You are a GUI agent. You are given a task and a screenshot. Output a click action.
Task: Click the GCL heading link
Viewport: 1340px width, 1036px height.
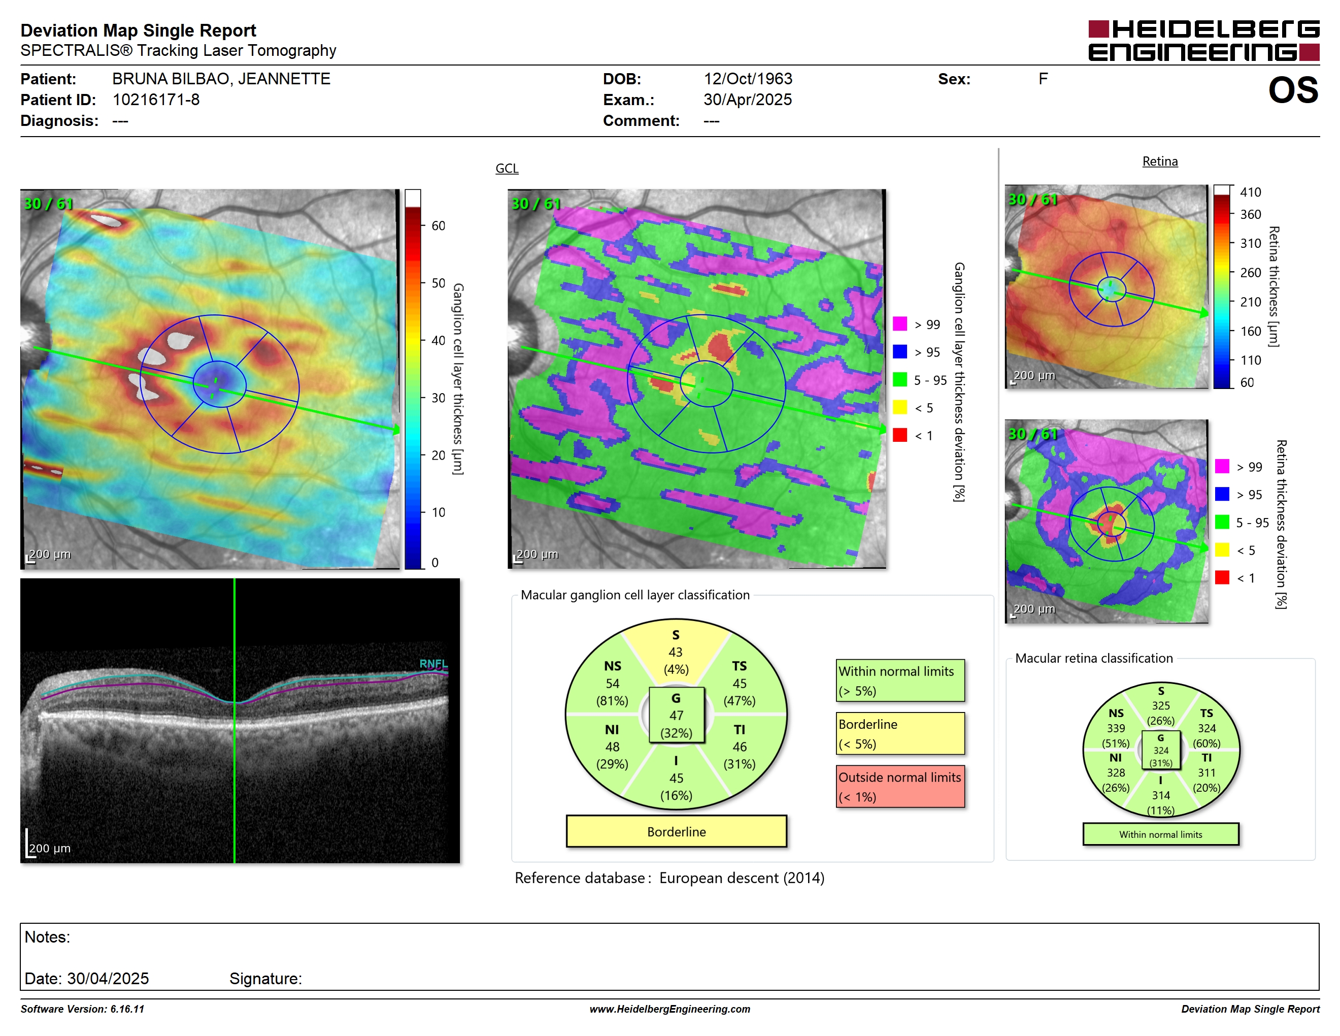[x=507, y=168]
